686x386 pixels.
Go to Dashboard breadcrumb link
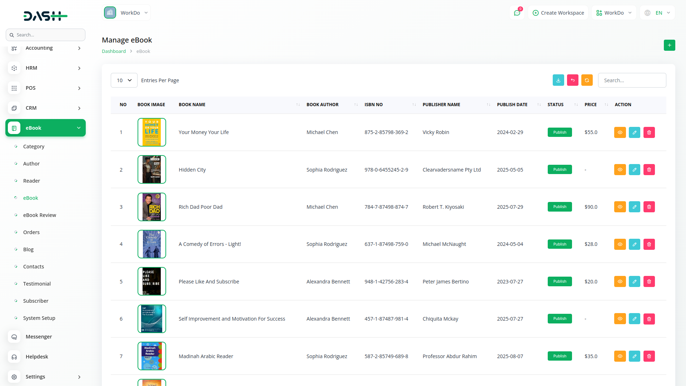coord(114,51)
